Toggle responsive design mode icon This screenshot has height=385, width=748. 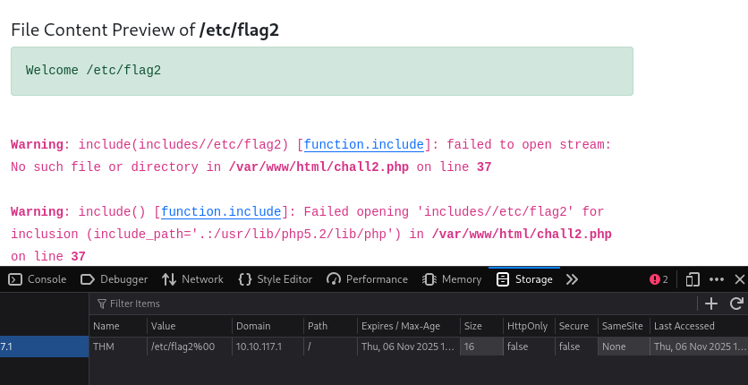[x=693, y=279]
